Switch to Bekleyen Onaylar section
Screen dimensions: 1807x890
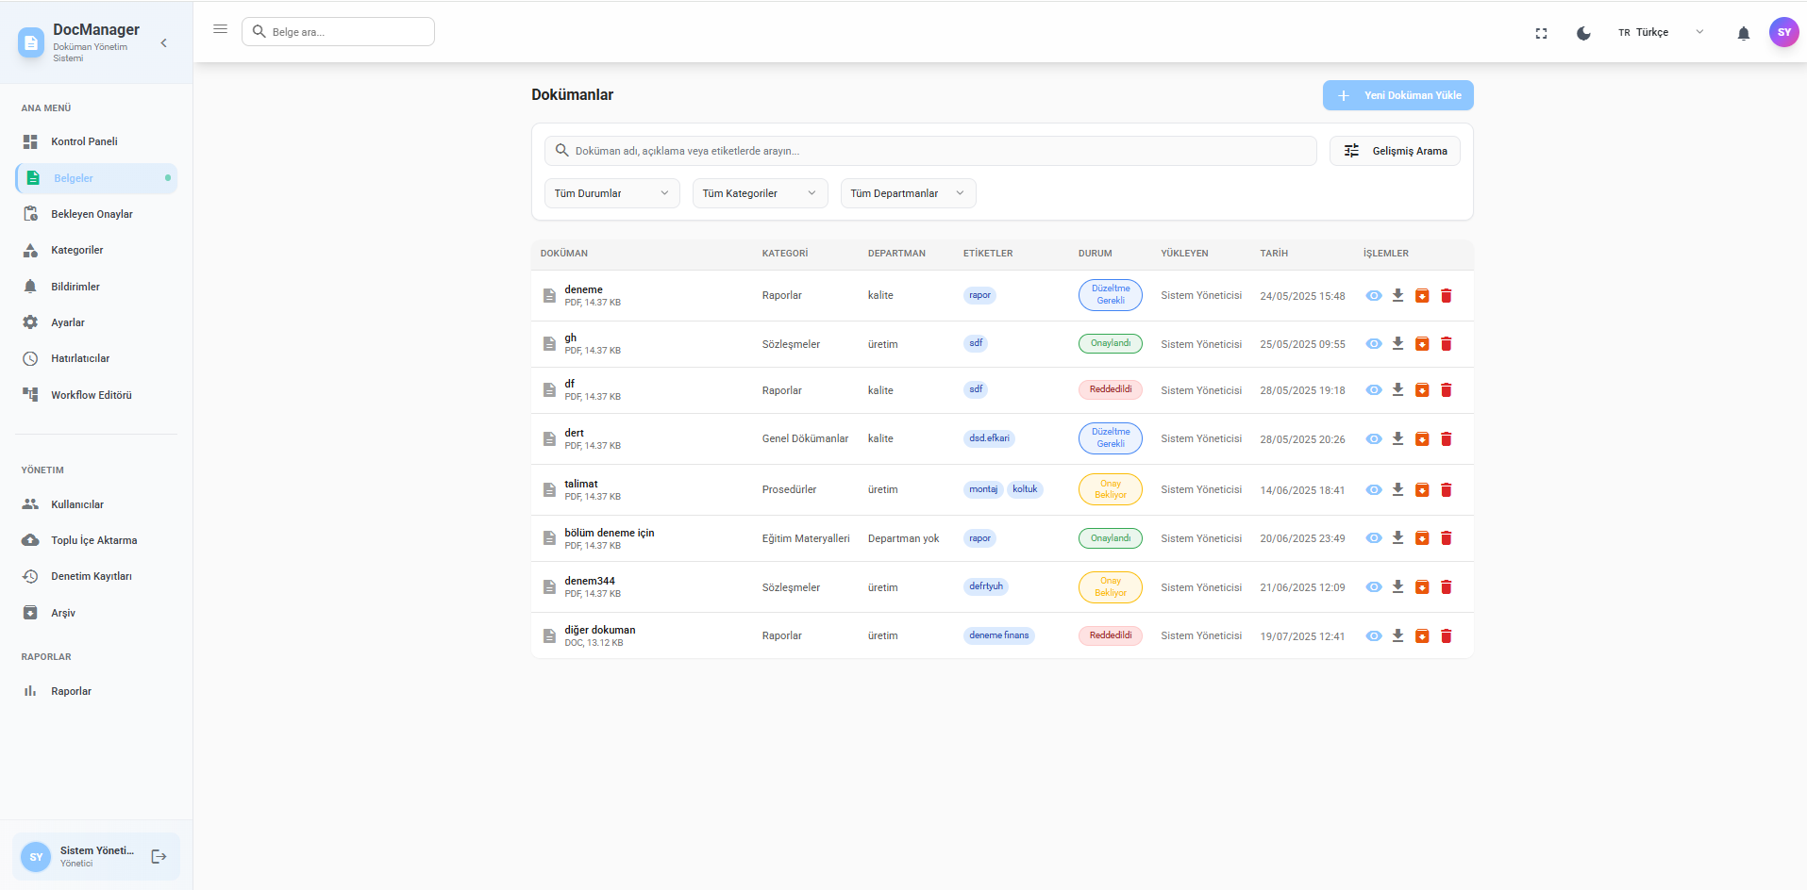[x=90, y=214]
